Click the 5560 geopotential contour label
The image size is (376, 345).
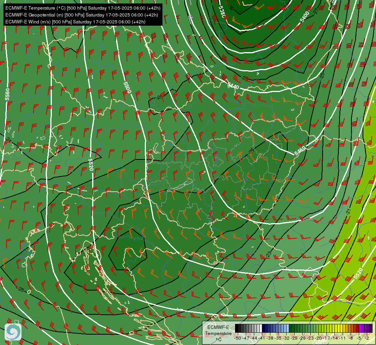[x=7, y=94]
